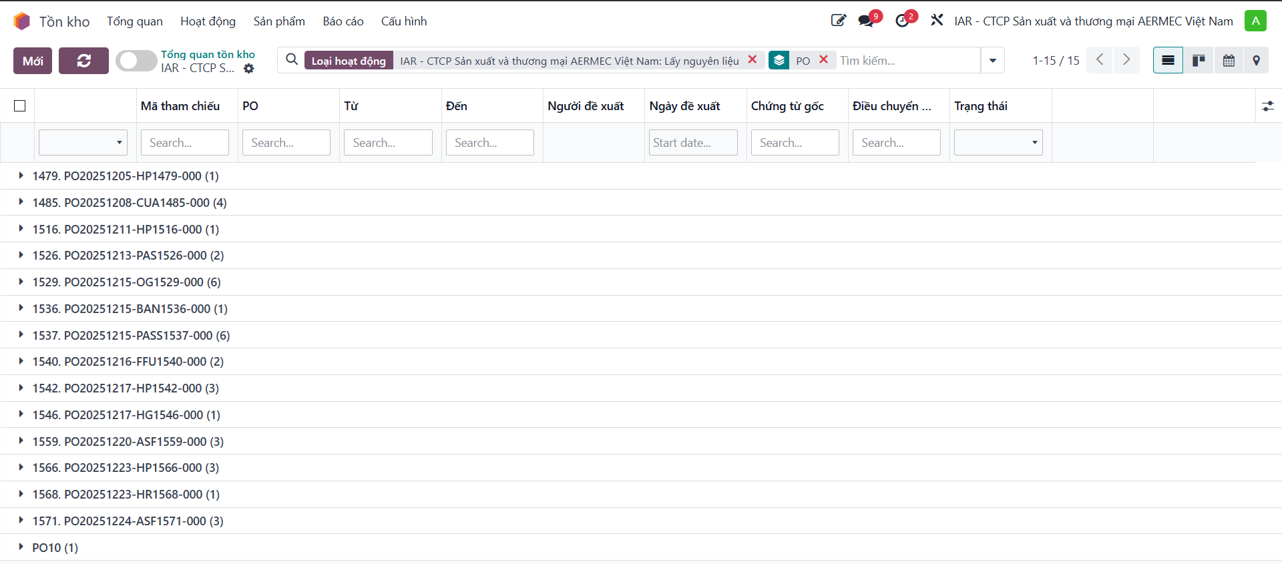
Task: Expand group 1485. PO20251208-CUA1485-000
Action: (x=130, y=202)
